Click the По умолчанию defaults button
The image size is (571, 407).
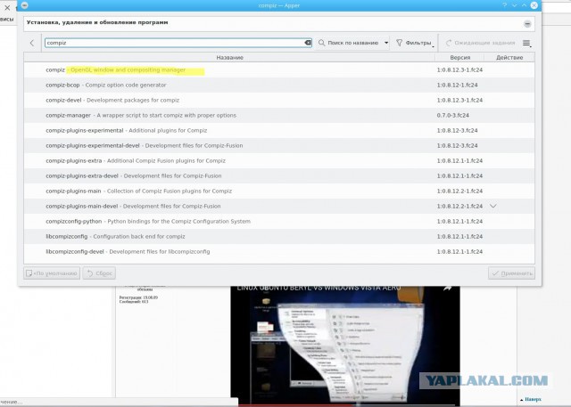[52, 273]
